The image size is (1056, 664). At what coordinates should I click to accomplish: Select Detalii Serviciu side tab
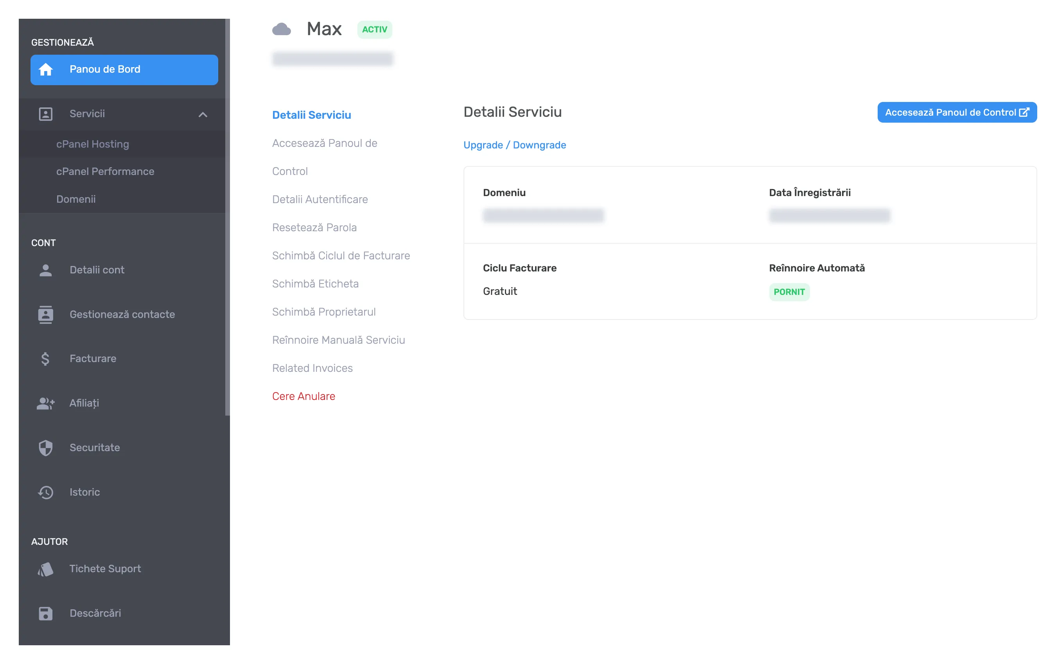click(311, 115)
